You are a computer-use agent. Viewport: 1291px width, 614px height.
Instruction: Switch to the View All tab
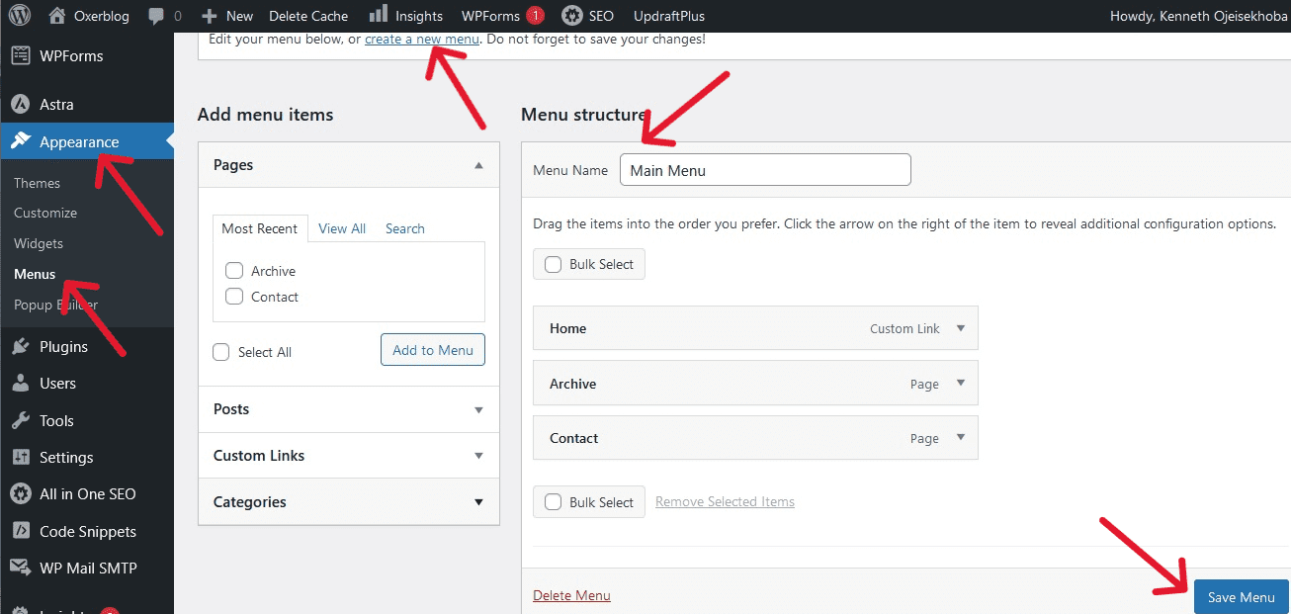click(342, 228)
